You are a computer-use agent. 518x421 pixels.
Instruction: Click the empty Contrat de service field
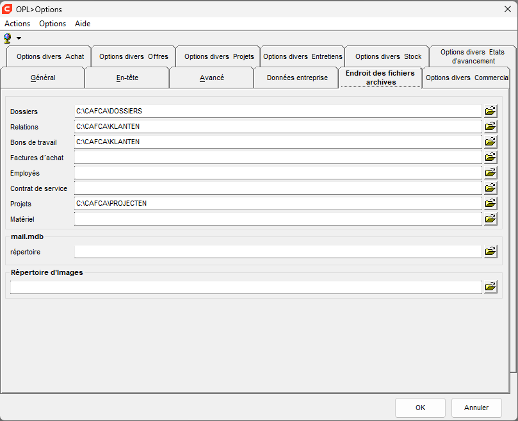(x=278, y=188)
